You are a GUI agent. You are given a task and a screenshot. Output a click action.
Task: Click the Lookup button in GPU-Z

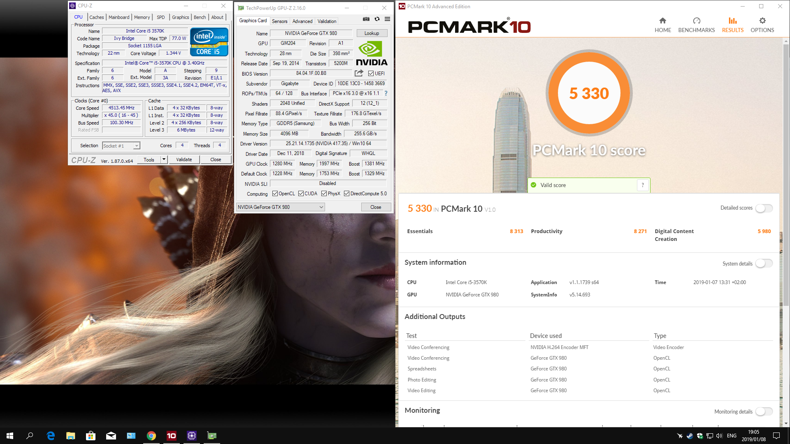pyautogui.click(x=372, y=33)
